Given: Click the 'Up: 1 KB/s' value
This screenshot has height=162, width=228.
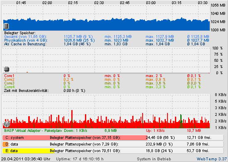Looking at the screenshot, I should click(155, 131).
